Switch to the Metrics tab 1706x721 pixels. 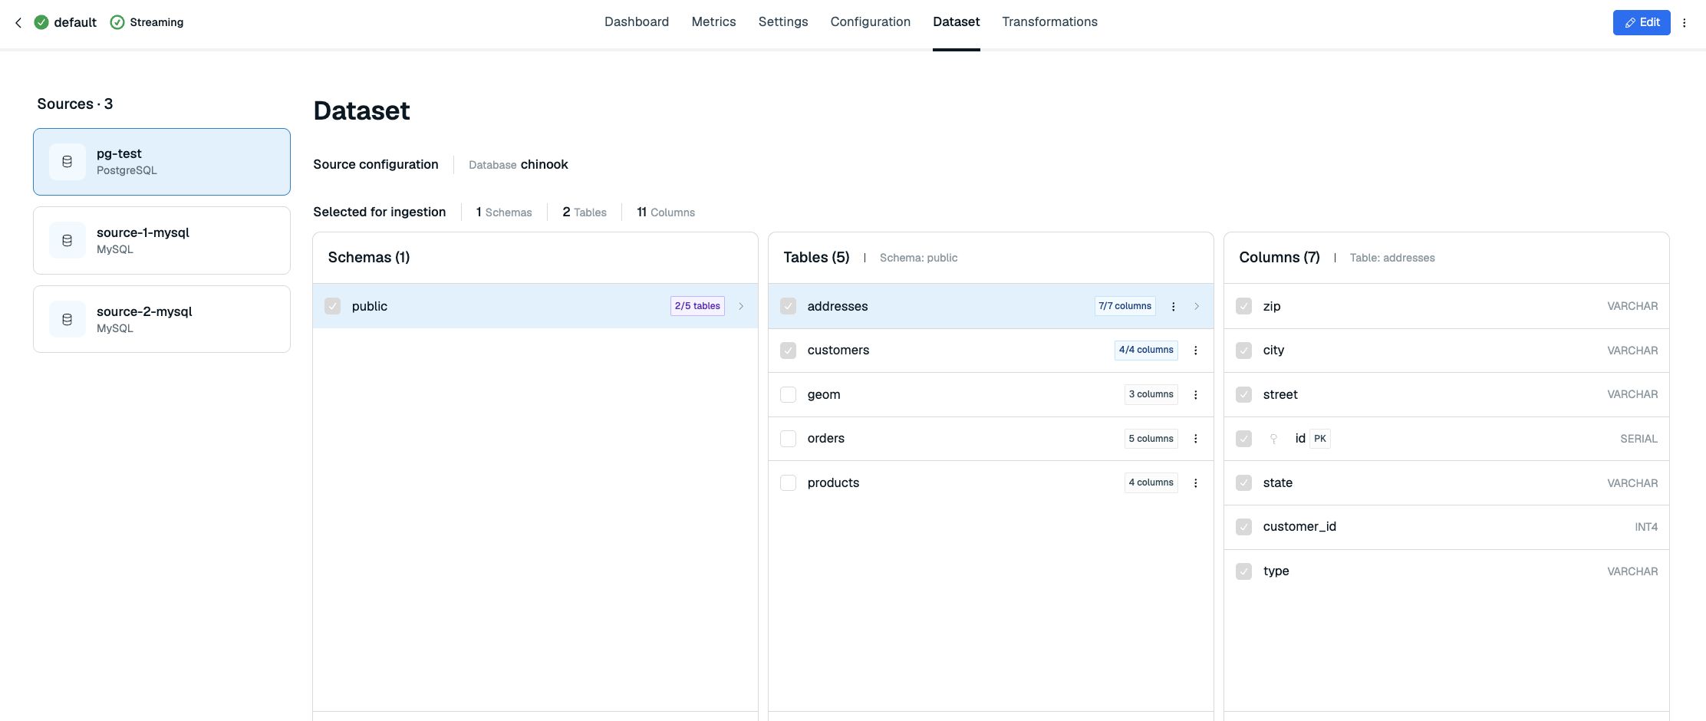coord(713,22)
